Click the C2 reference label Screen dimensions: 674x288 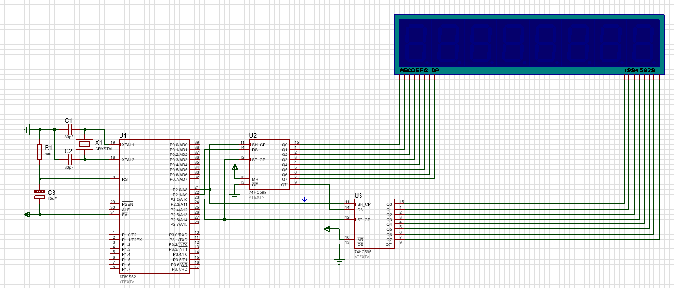pyautogui.click(x=68, y=150)
